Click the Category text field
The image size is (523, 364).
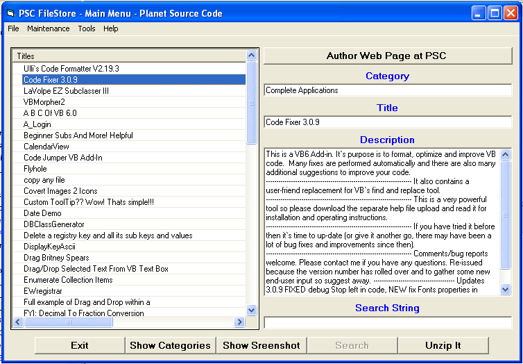click(388, 90)
